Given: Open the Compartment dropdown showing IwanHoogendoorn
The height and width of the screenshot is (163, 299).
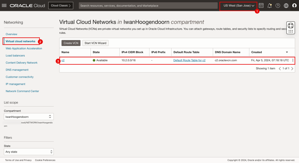Looking at the screenshot, I should pos(28,117).
